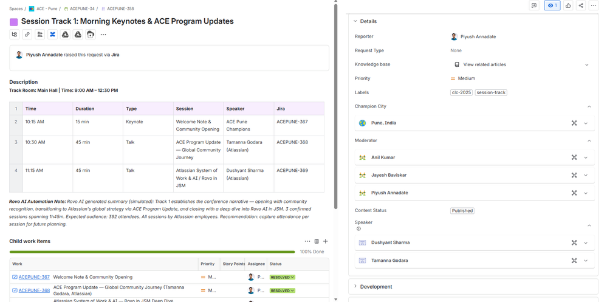The height and width of the screenshot is (302, 607).
Task: Open graph view icon for Dushyant Sharma
Action: (x=574, y=243)
